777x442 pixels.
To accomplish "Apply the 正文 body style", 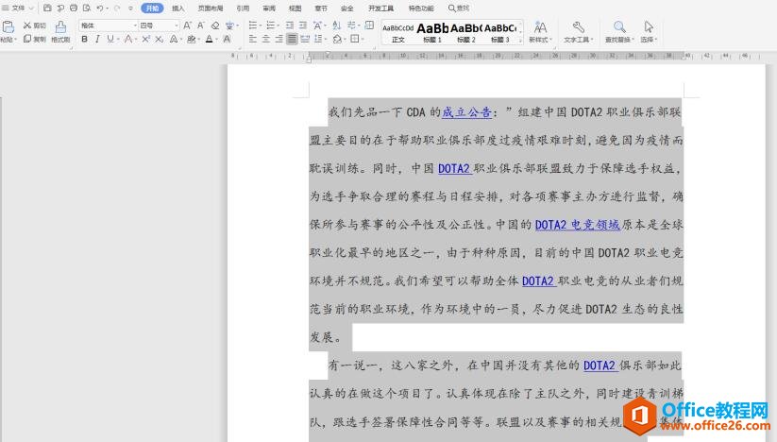I will point(397,33).
